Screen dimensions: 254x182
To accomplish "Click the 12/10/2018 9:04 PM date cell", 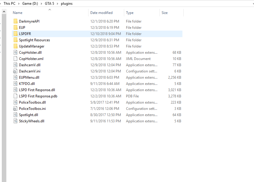I will 105,34.
